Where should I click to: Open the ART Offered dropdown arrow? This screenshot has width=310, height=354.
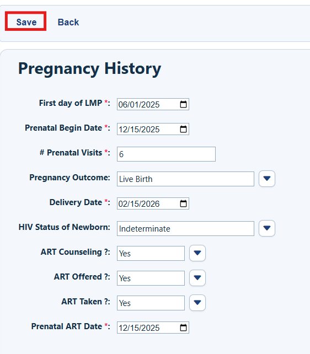click(197, 278)
